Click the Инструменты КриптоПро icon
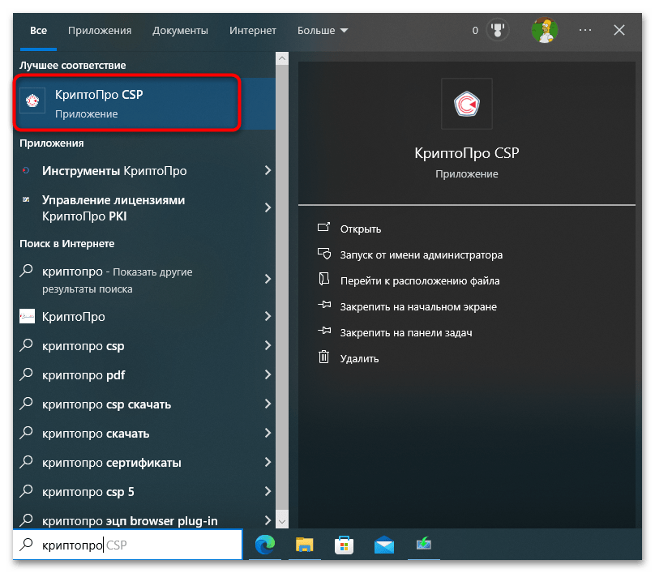This screenshot has height=573, width=655. pyautogui.click(x=26, y=170)
